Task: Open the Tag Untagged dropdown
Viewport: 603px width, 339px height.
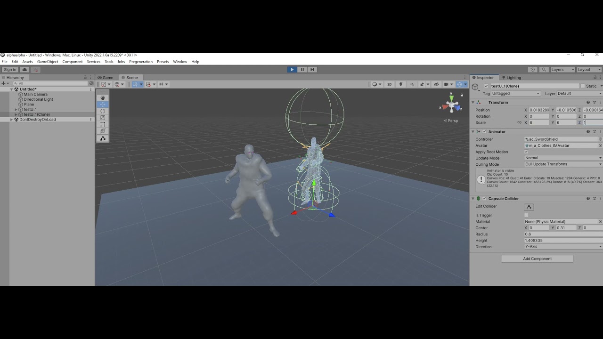Action: click(515, 93)
